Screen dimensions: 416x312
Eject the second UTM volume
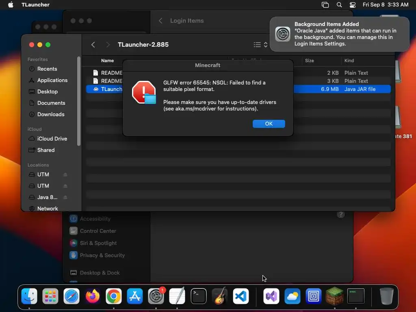pos(65,186)
